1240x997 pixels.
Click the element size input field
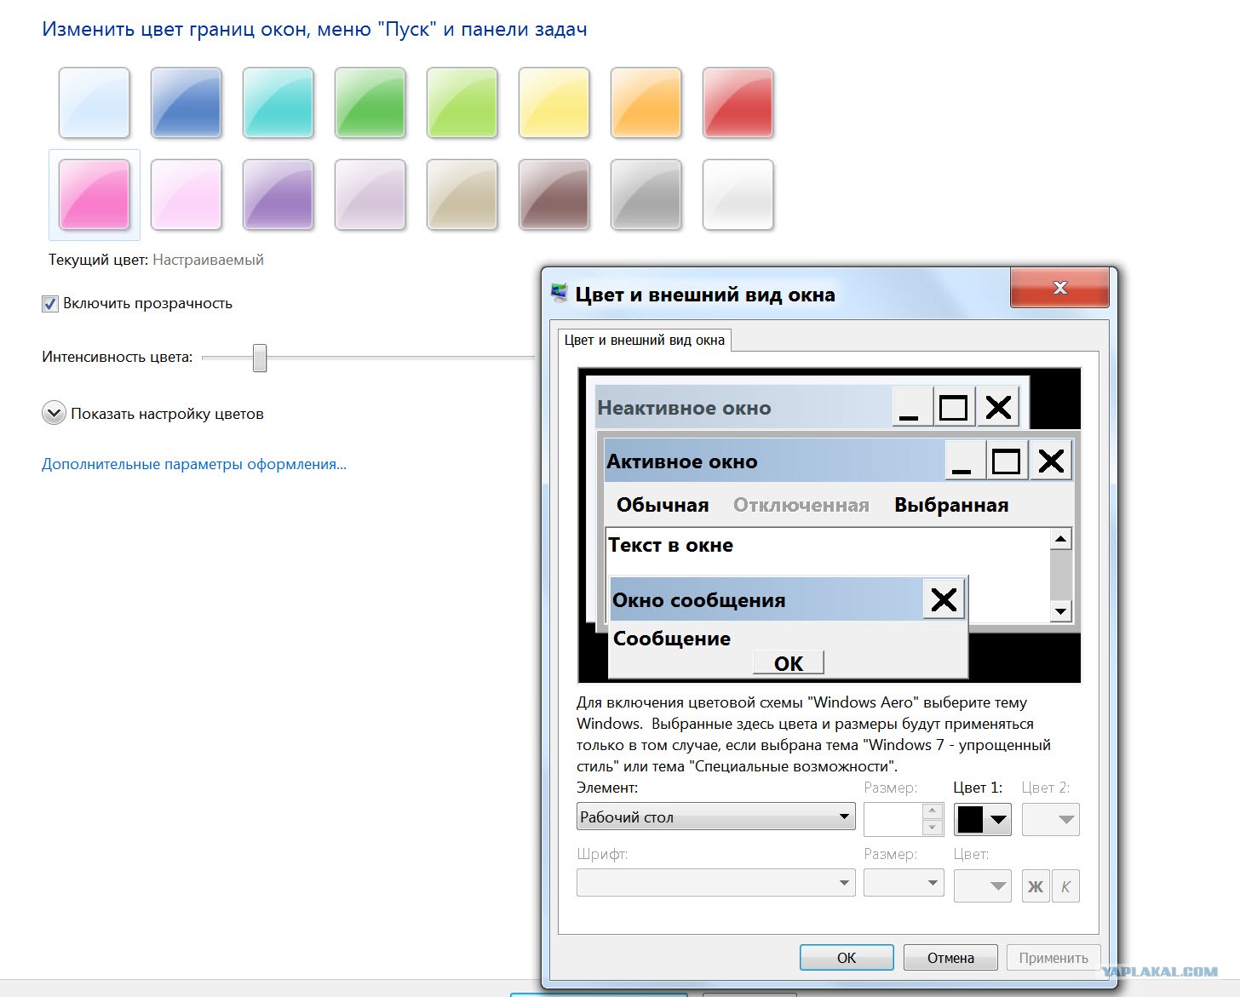(893, 820)
